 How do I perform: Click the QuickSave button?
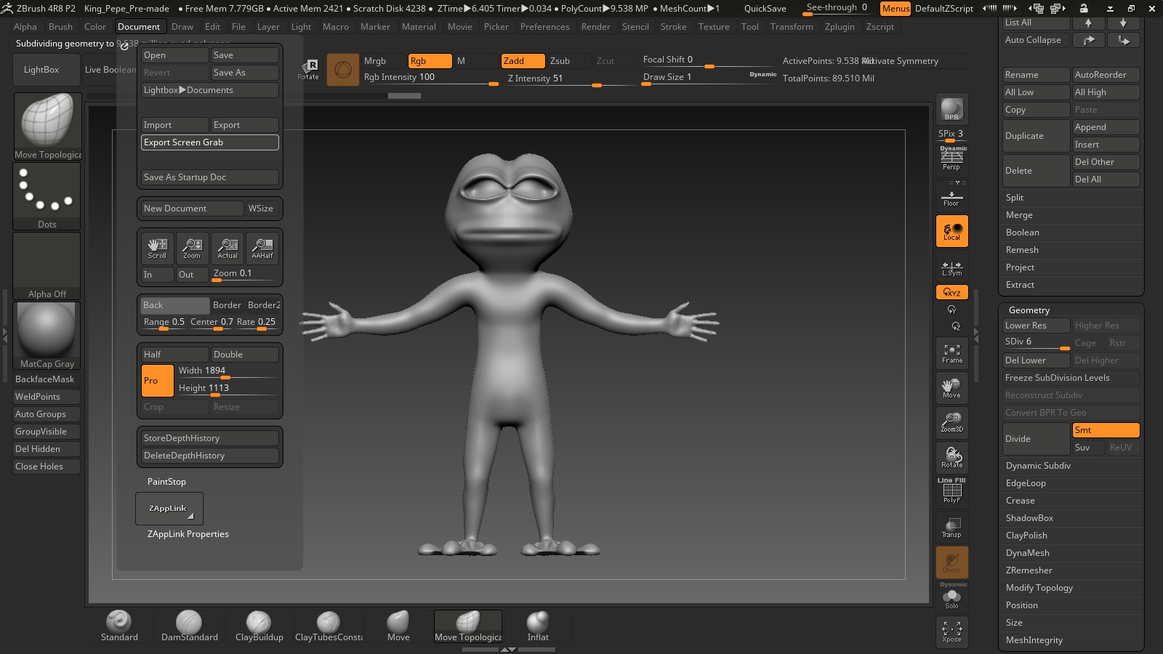point(765,9)
